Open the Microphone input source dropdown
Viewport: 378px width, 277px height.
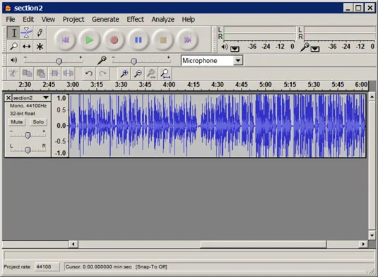point(238,61)
